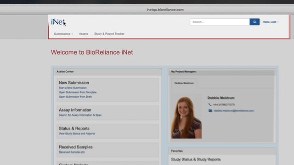Click Debbie Meldrum's profile photo
The image size is (294, 165).
[187, 117]
